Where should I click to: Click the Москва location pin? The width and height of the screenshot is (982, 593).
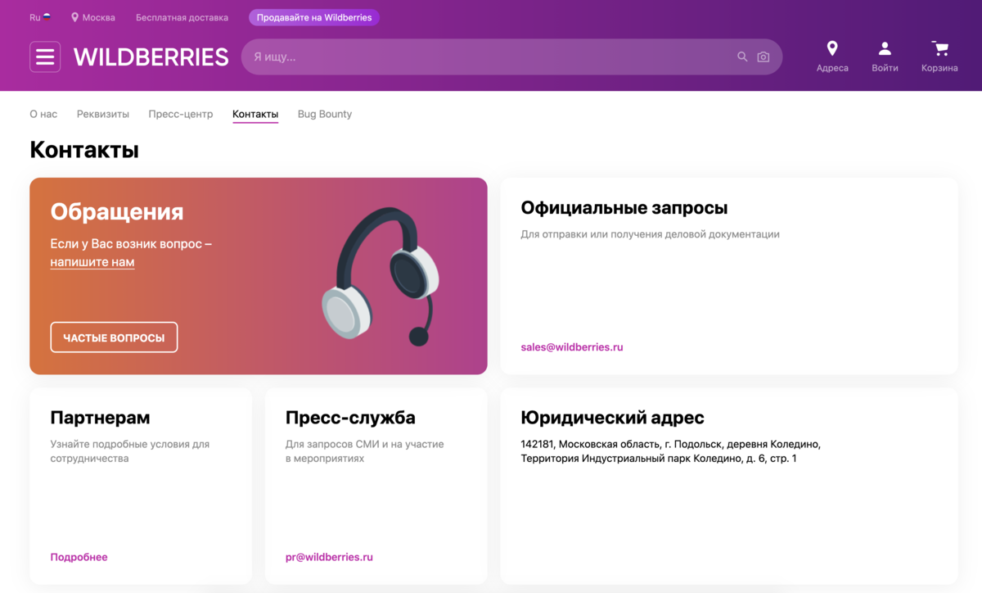pos(75,17)
